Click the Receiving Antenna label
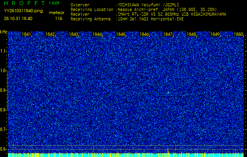This screenshot has height=157, width=247. (x=91, y=19)
